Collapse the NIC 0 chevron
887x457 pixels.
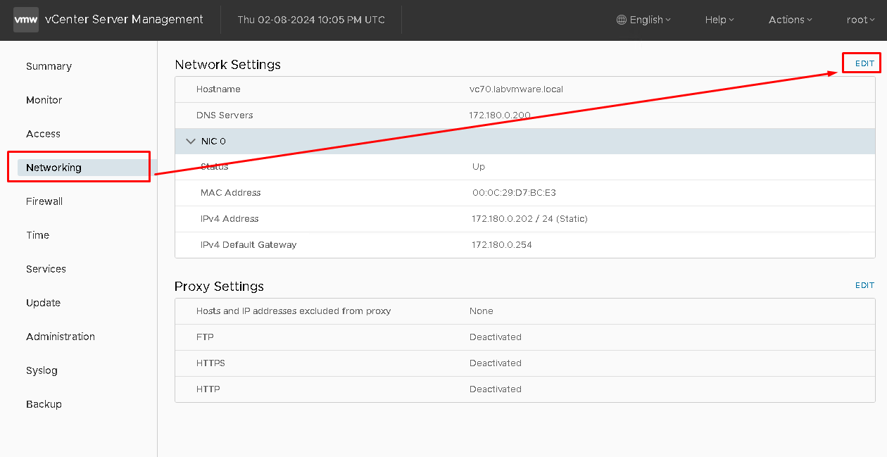(x=190, y=141)
